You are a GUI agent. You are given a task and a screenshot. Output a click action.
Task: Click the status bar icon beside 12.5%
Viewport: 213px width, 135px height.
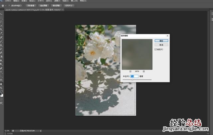13,131
